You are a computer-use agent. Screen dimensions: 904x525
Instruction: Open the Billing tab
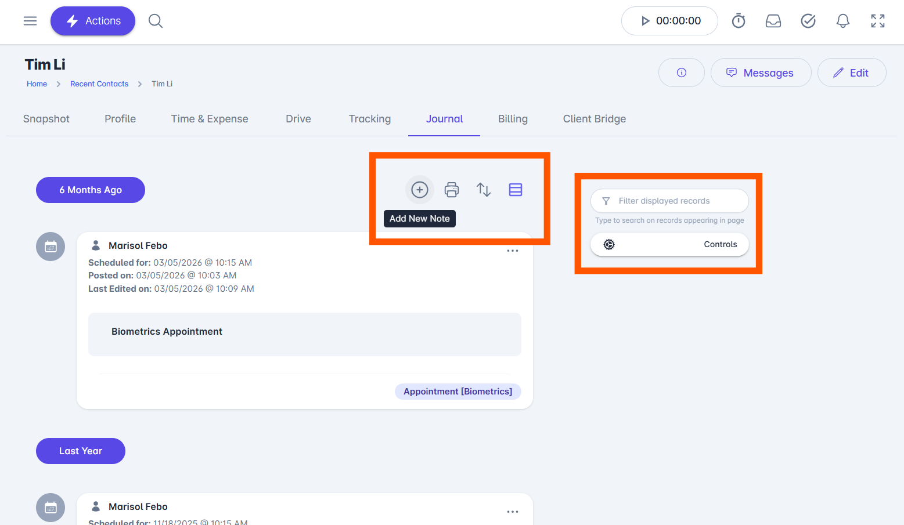(513, 119)
